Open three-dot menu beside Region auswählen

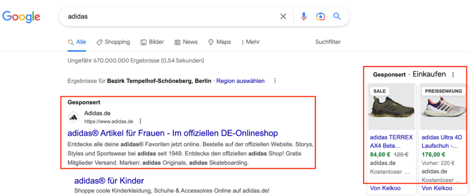pos(275,81)
